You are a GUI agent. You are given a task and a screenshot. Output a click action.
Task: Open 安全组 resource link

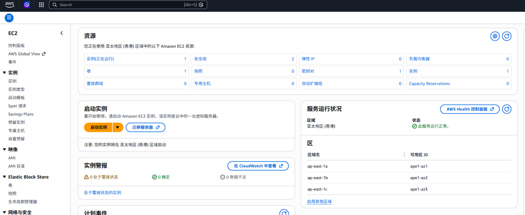click(200, 59)
